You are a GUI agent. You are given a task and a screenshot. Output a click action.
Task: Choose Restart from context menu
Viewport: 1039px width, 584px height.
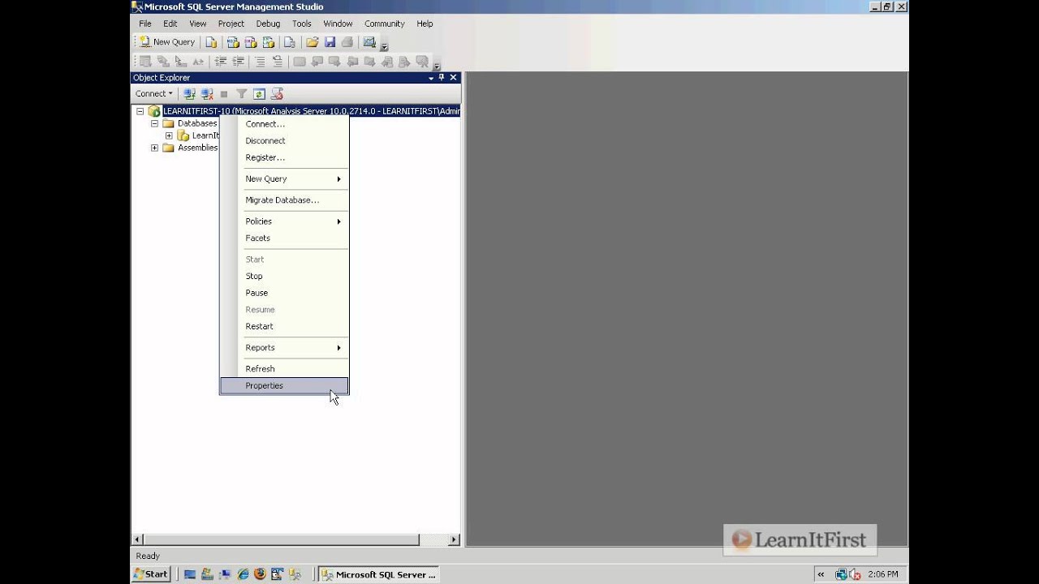tap(284, 326)
